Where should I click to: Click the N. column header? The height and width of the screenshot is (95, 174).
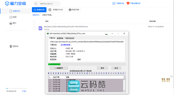(x=50, y=77)
